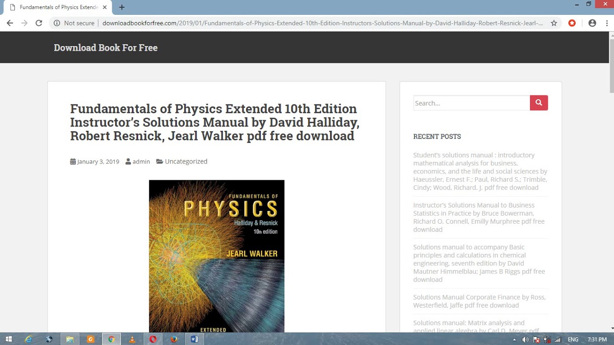Change the ENG input language
614x345 pixels.
573,339
